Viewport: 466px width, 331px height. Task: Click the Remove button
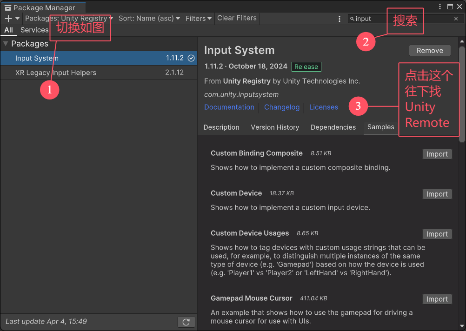pyautogui.click(x=430, y=51)
